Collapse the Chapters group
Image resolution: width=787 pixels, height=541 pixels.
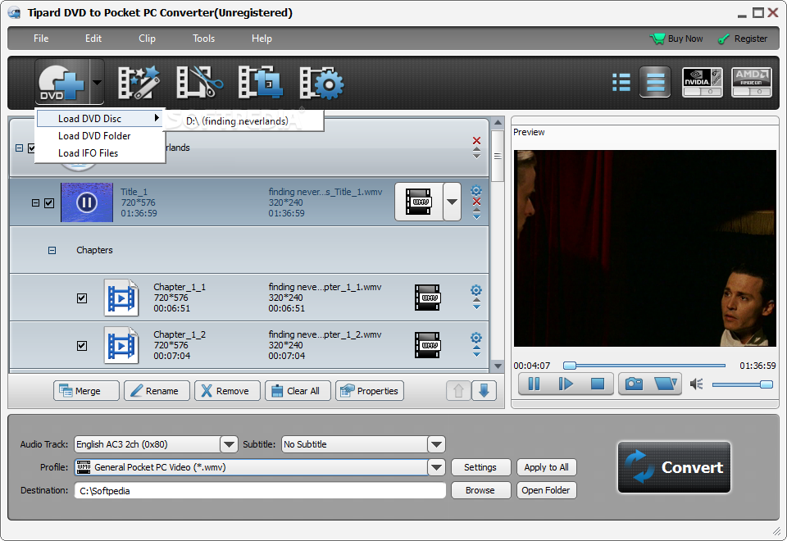tap(52, 251)
